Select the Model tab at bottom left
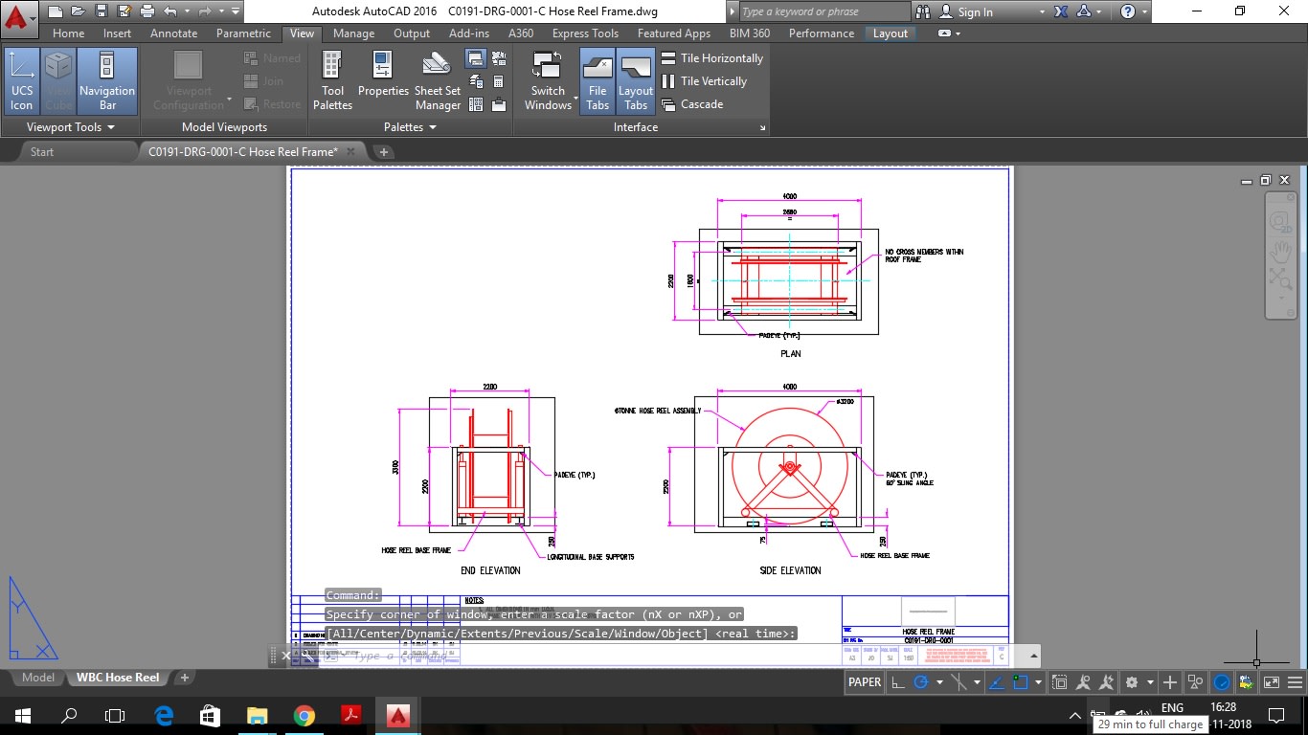 pyautogui.click(x=36, y=677)
